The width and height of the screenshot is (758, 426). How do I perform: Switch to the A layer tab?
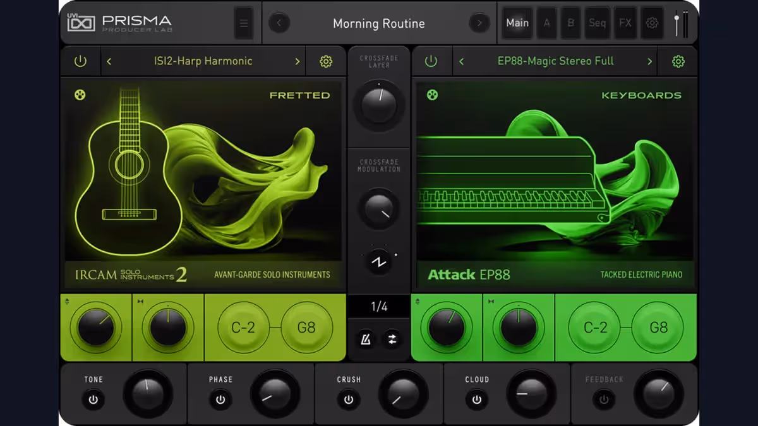(547, 23)
